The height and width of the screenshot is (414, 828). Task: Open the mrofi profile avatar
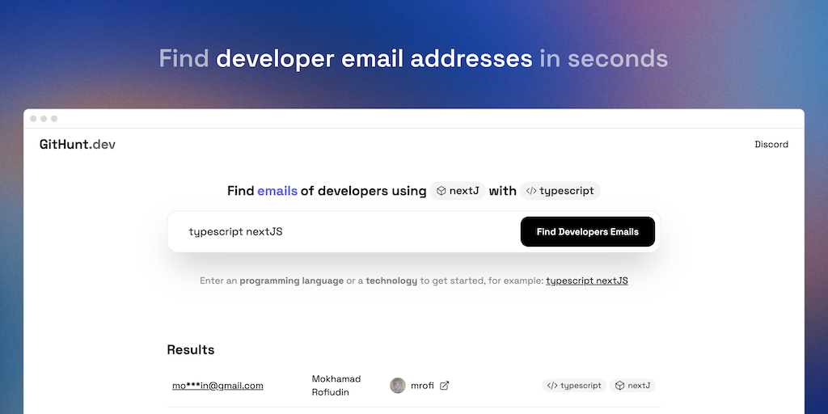coord(398,386)
